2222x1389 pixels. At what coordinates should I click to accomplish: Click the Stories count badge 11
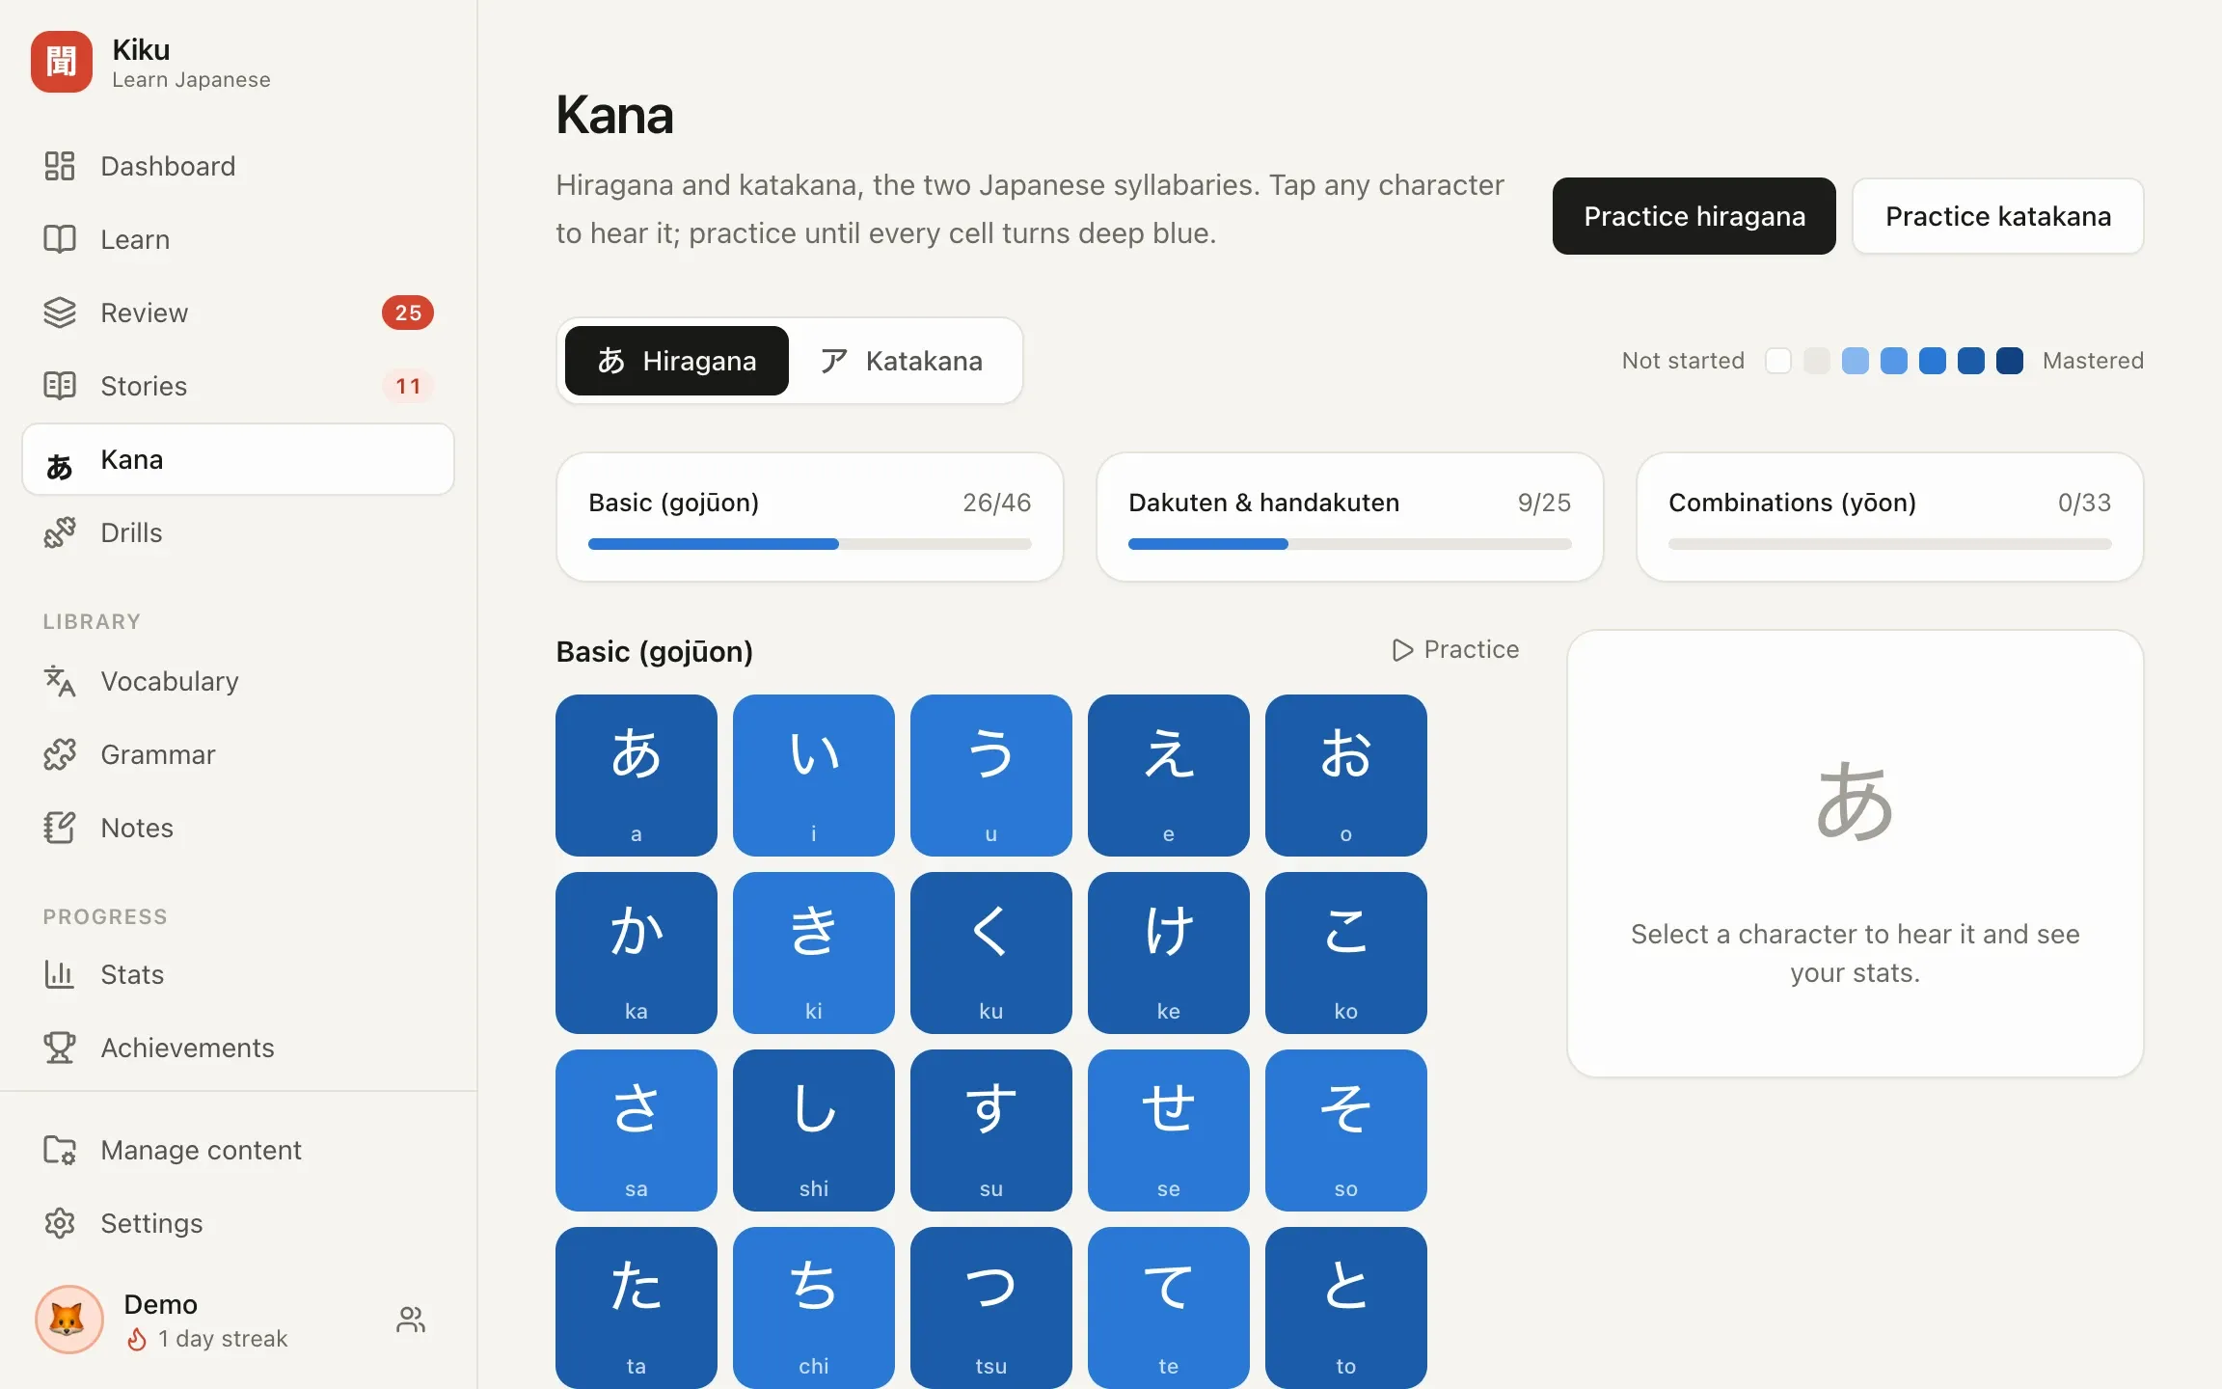408,386
